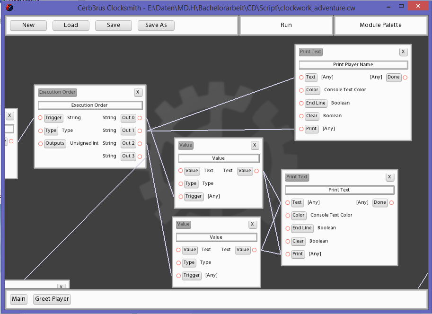Click the Print Player Name Done output port

[405, 78]
